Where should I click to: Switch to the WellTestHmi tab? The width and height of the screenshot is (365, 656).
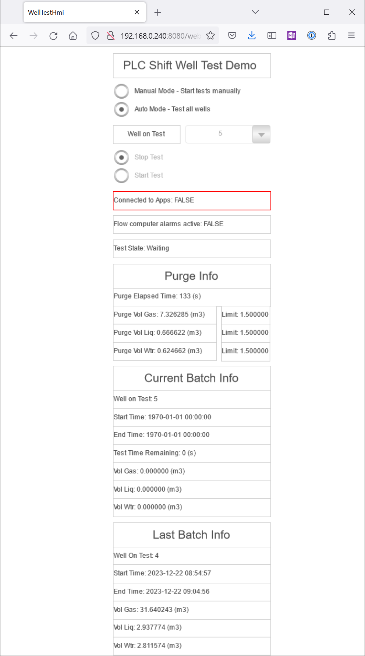pyautogui.click(x=77, y=13)
